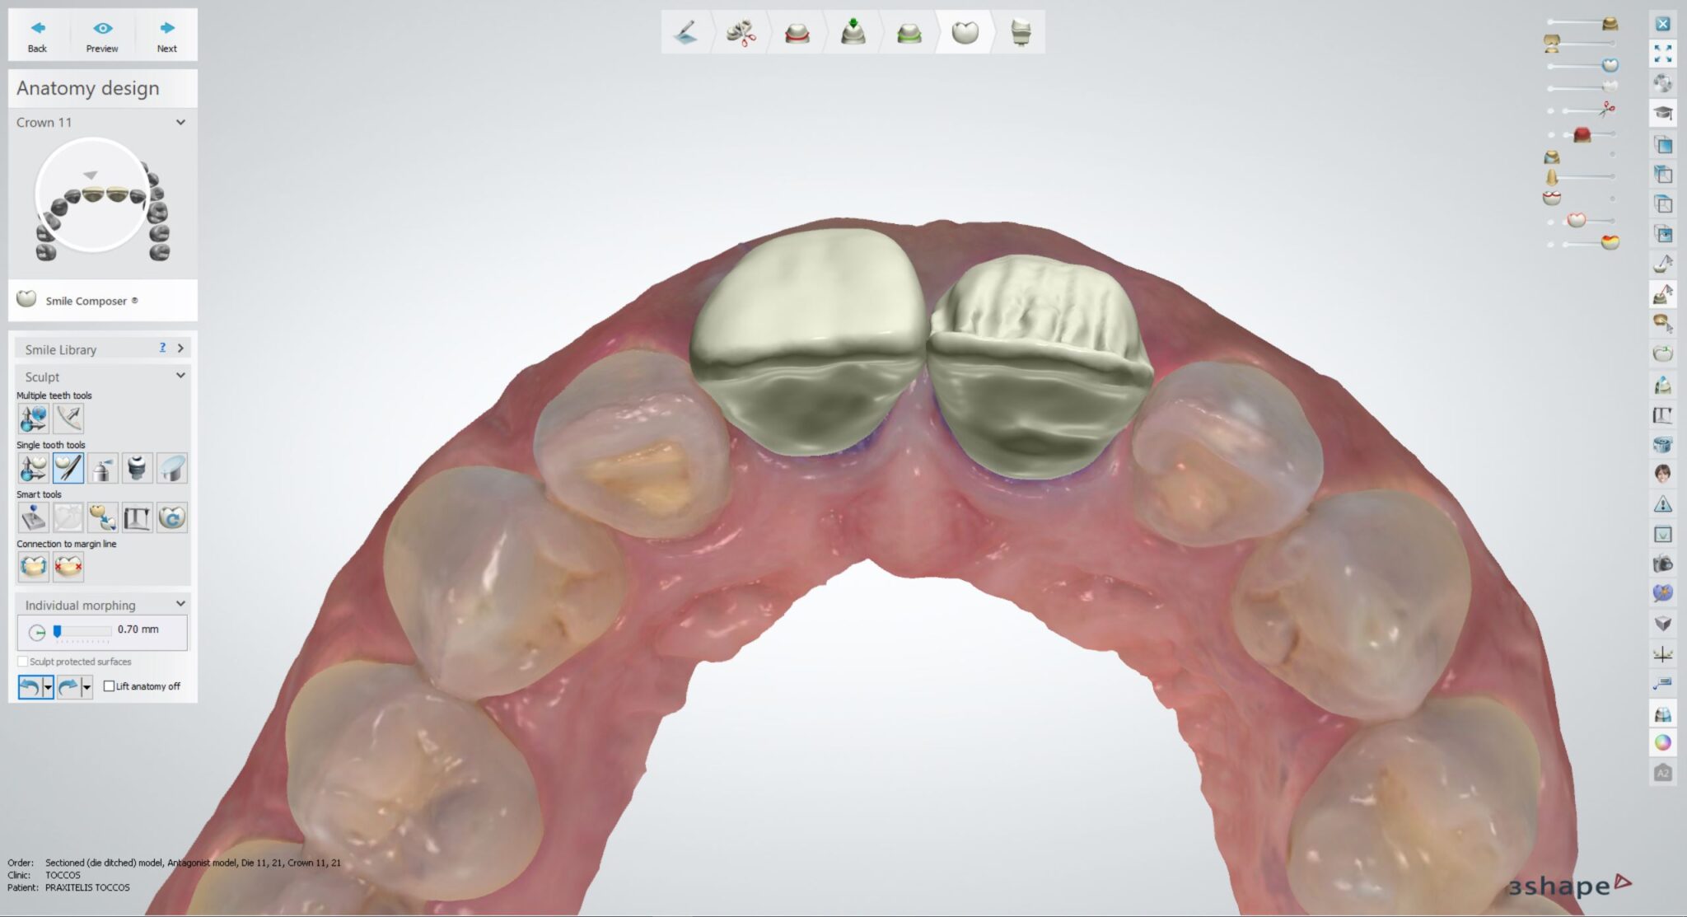Select the wax knife sculpt tool

click(x=68, y=468)
